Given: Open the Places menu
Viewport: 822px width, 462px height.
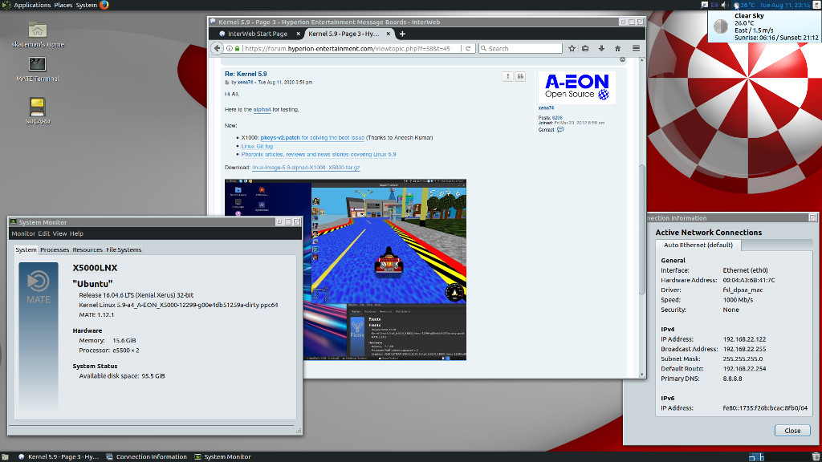Looking at the screenshot, I should coord(63,5).
